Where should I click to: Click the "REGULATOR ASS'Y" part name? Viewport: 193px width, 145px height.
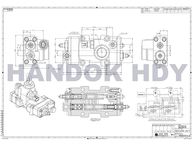pos(182,131)
